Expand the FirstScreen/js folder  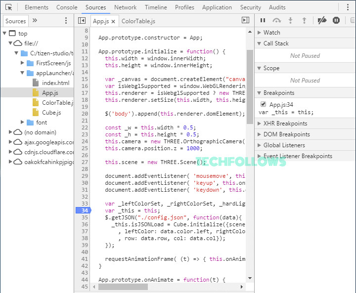pos(22,63)
